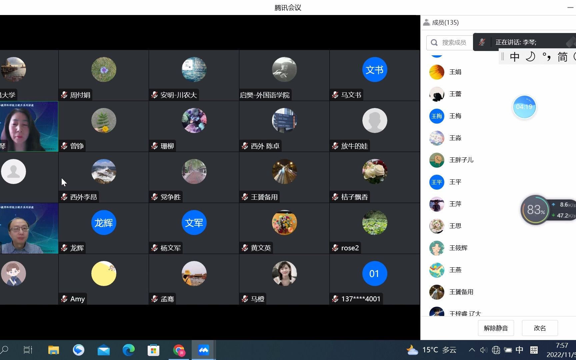Open the Mail app in taskbar

pyautogui.click(x=103, y=350)
